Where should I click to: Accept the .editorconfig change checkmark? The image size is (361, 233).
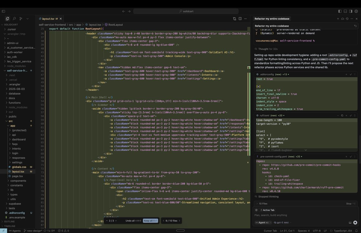pyautogui.click(x=351, y=74)
